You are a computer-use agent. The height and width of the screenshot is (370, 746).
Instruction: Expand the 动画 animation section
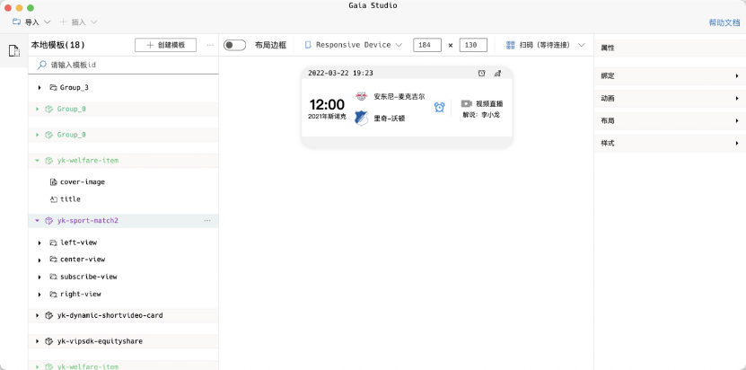pos(670,98)
